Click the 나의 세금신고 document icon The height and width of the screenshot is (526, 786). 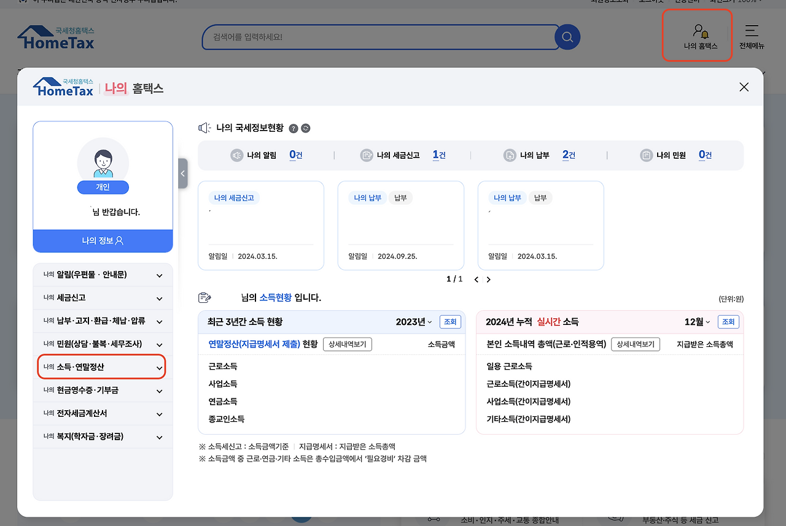click(367, 155)
